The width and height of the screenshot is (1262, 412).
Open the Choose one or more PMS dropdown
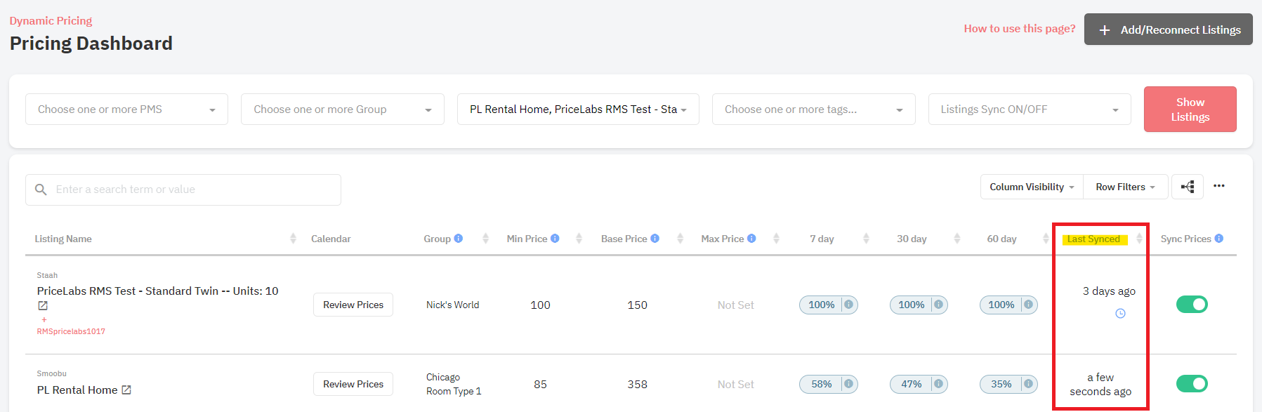[x=126, y=109]
